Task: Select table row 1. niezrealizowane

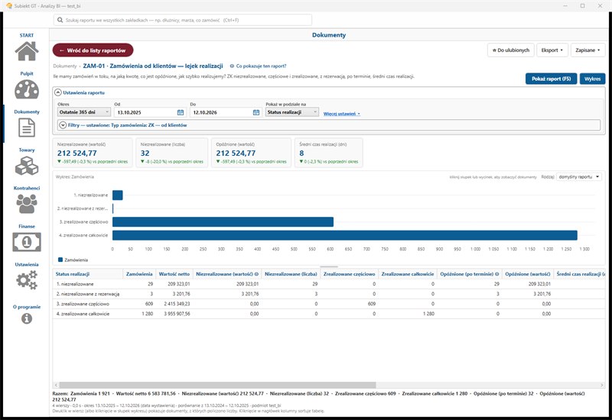Action: point(329,284)
